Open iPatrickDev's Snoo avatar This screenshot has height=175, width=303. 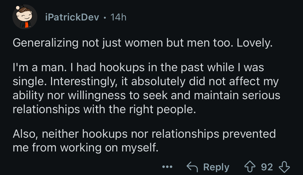(x=25, y=17)
